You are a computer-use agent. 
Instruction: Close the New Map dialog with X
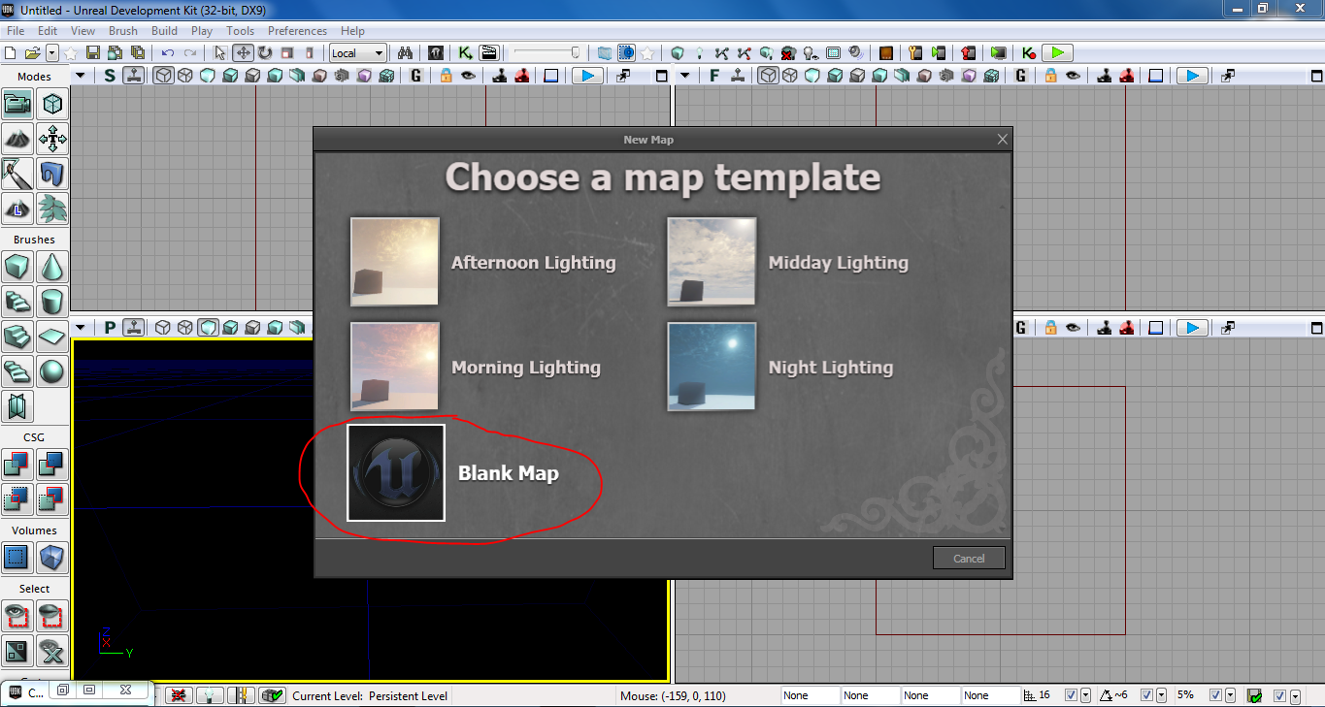(1003, 140)
